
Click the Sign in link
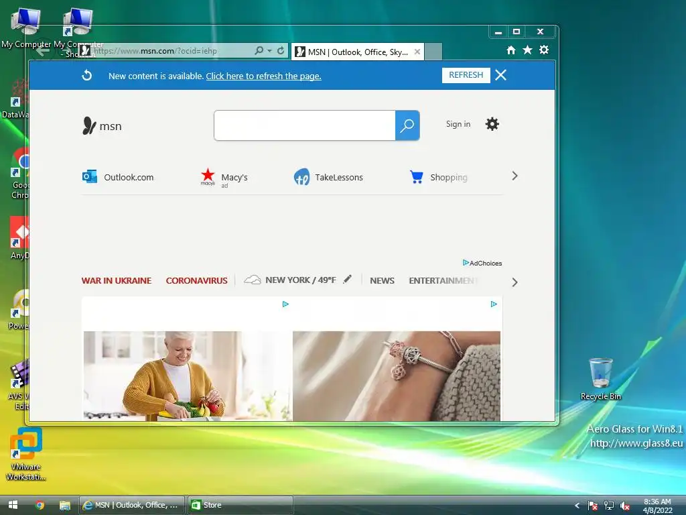point(458,124)
